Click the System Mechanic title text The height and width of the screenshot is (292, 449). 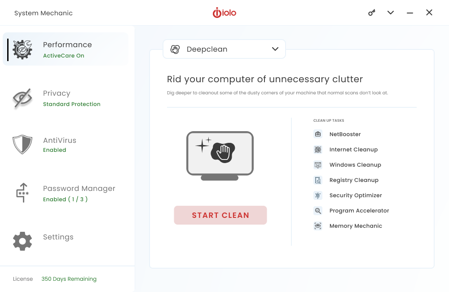[44, 13]
